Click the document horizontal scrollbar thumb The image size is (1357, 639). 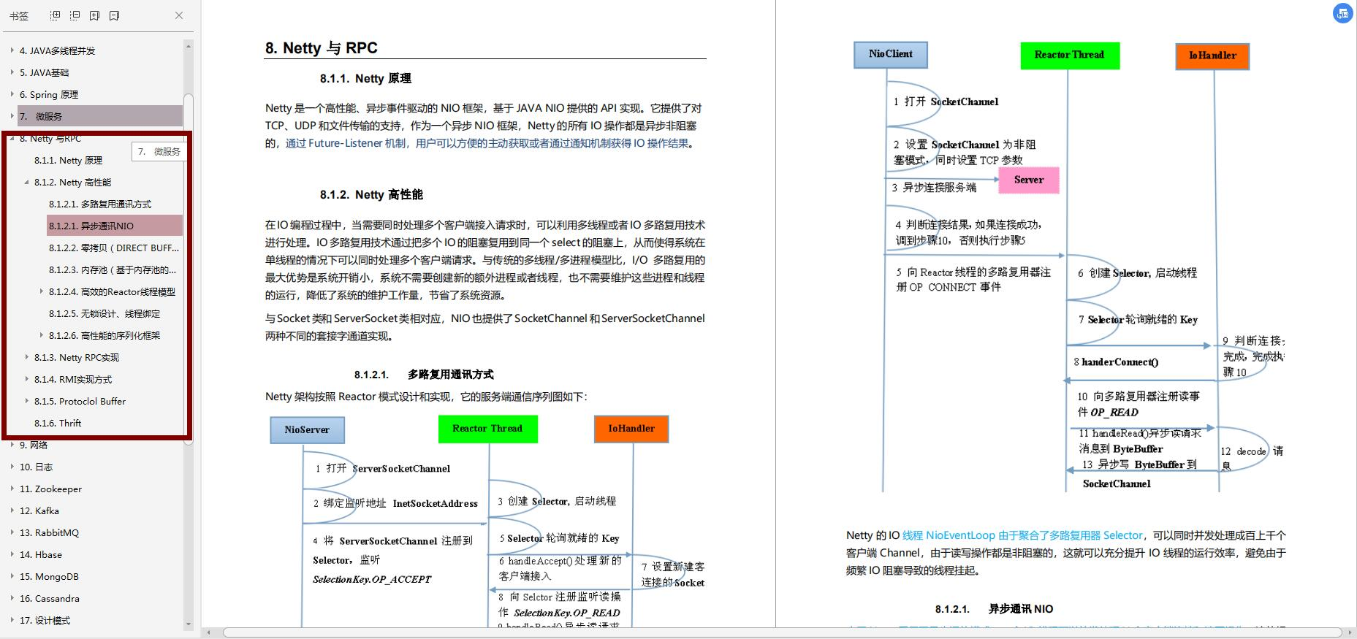coord(783,632)
